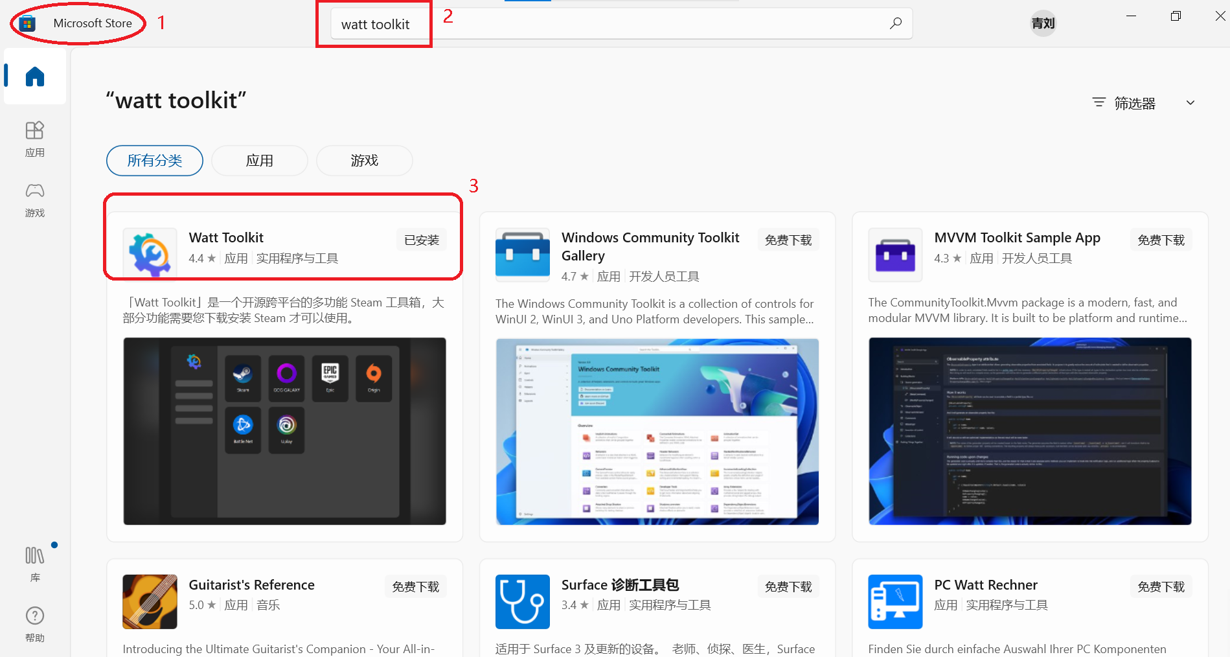Click 开发人员工具 under MVVM Toolkit Sample App
The height and width of the screenshot is (657, 1230).
pyautogui.click(x=1037, y=259)
